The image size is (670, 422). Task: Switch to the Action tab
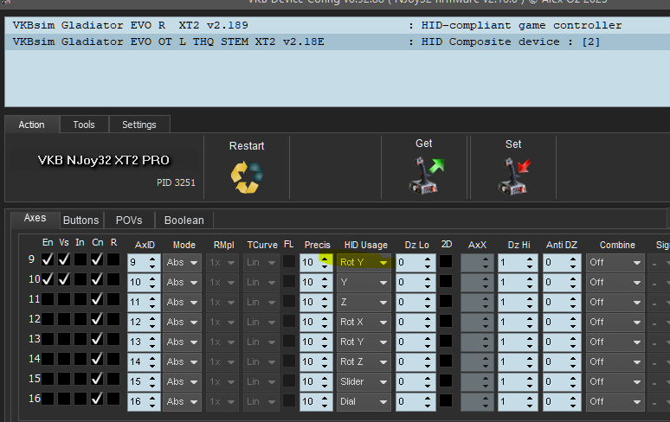pyautogui.click(x=32, y=125)
